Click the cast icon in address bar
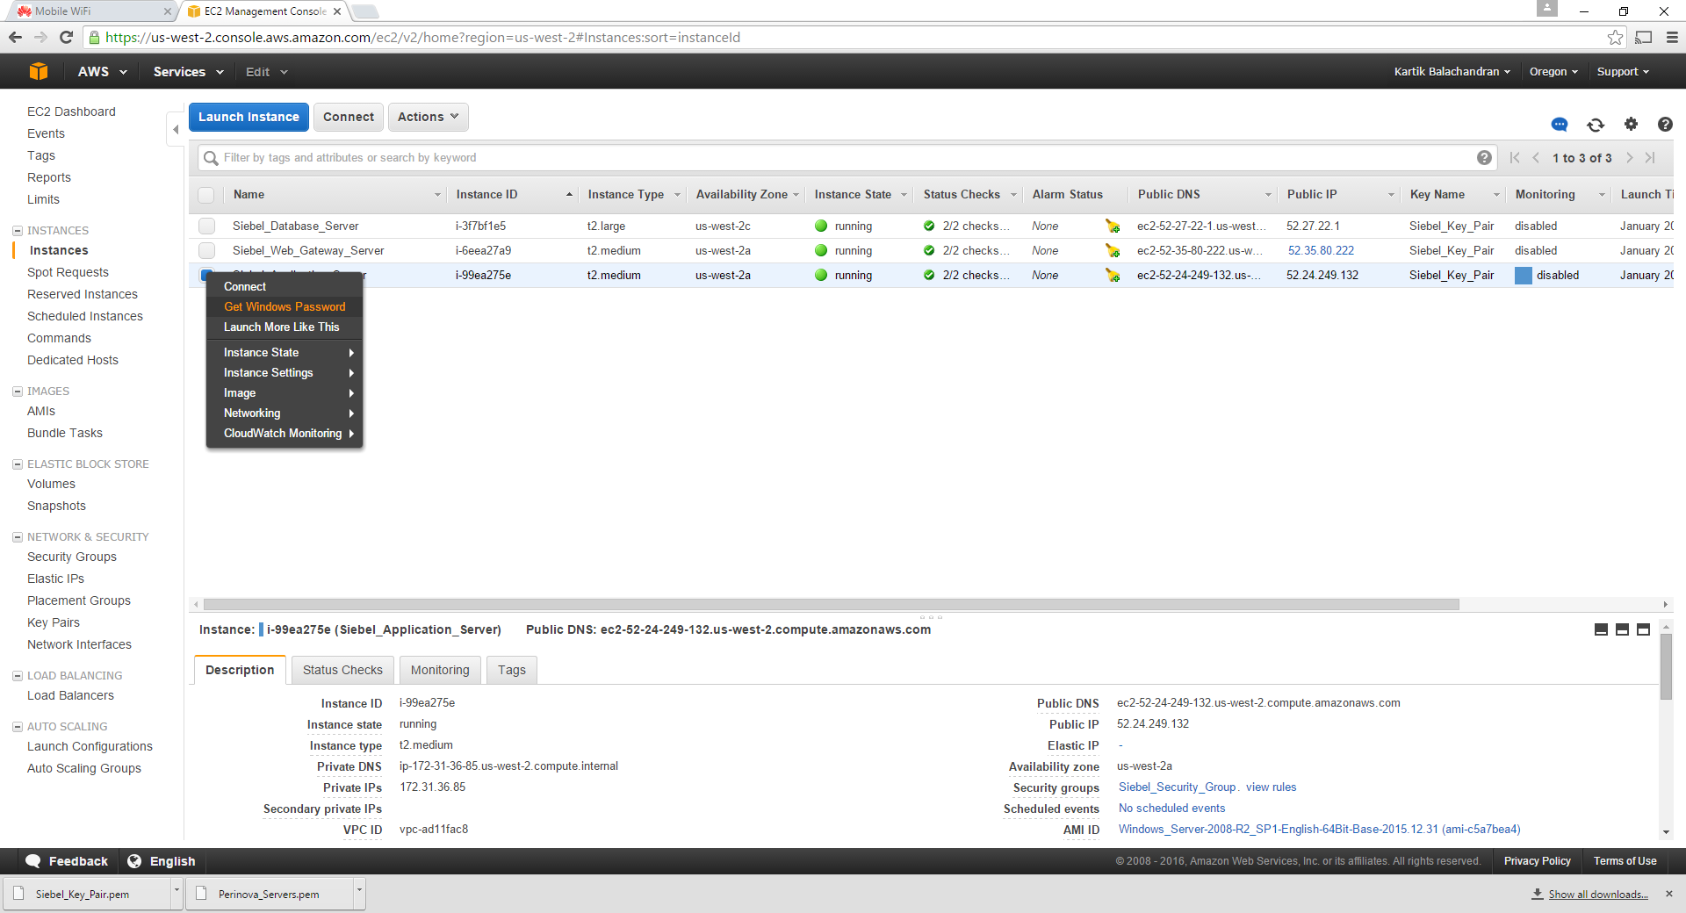 [1643, 37]
